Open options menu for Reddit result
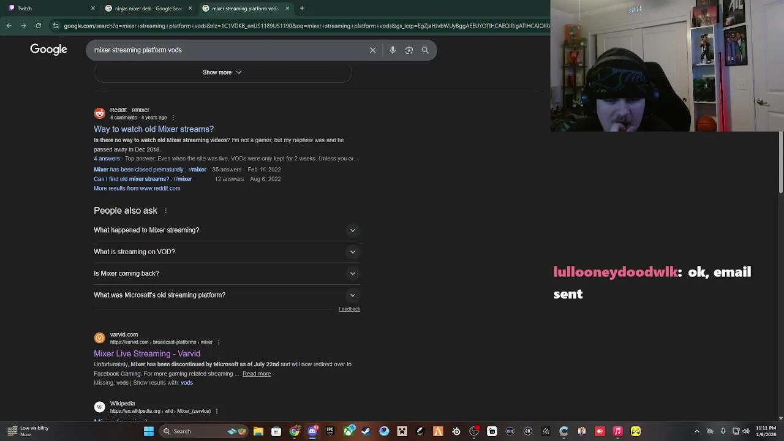This screenshot has height=441, width=784. (173, 118)
